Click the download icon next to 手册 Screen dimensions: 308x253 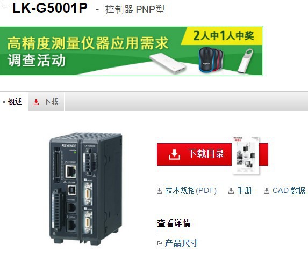click(x=231, y=190)
